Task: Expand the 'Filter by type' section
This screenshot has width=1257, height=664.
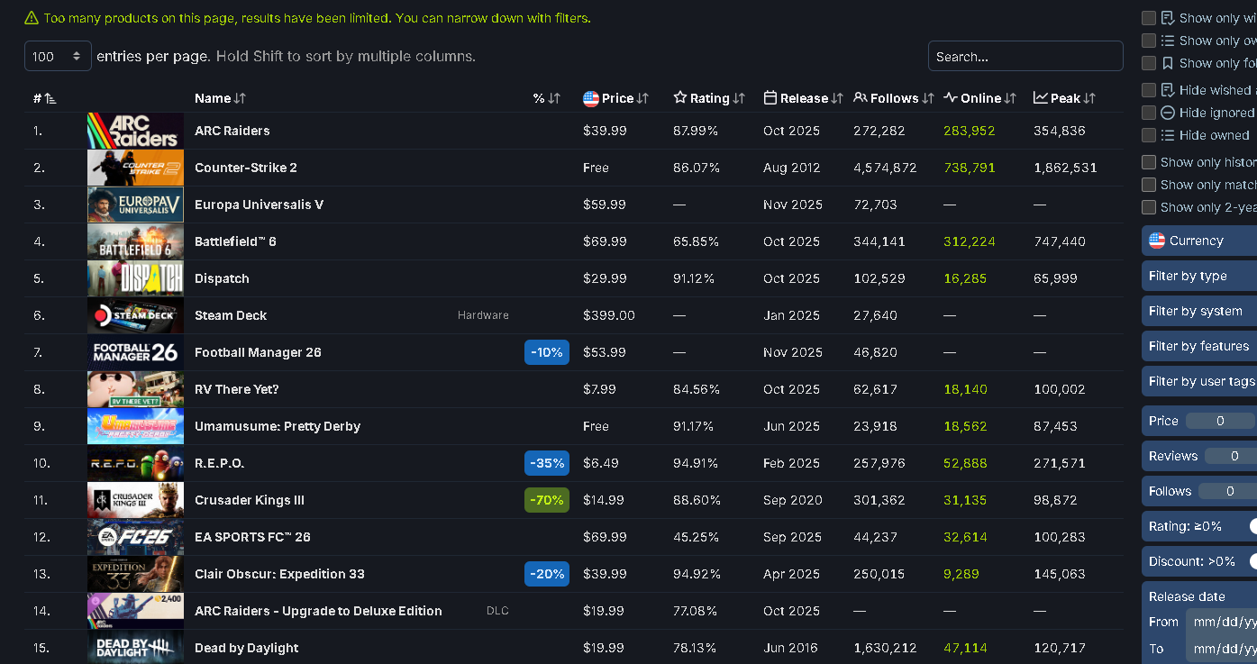Action: (x=1199, y=276)
